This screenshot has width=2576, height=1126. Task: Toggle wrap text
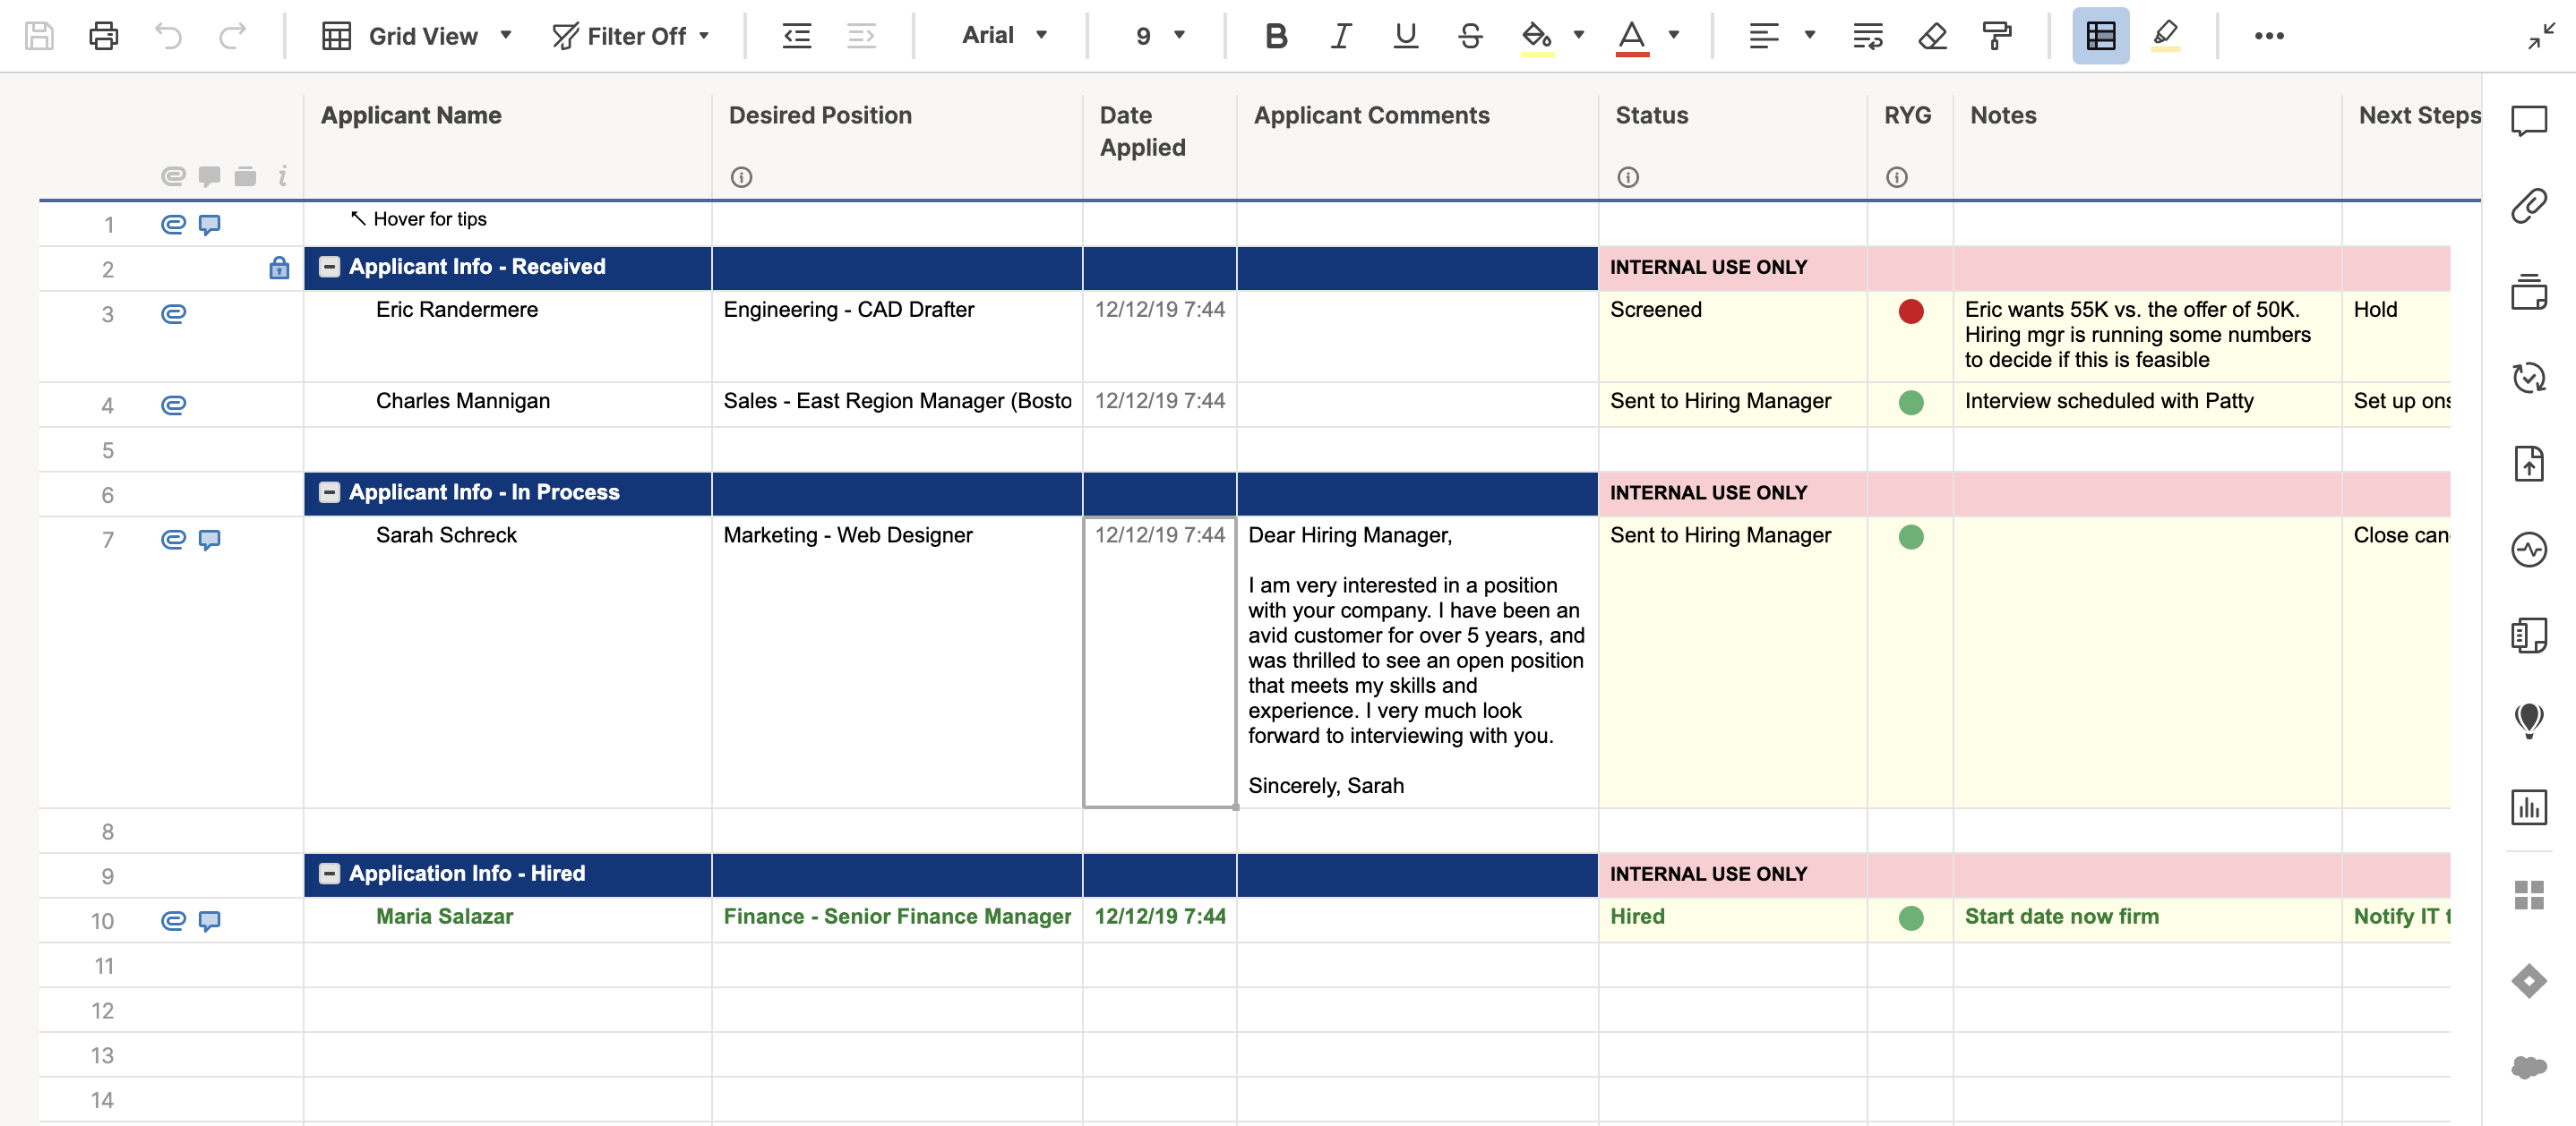click(x=1868, y=36)
